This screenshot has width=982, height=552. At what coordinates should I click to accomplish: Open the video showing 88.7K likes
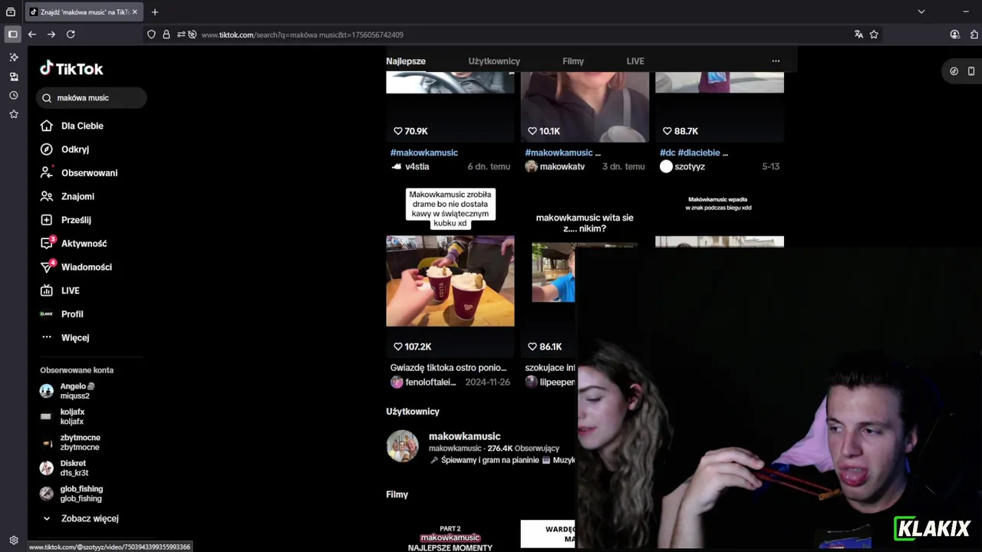[x=720, y=107]
